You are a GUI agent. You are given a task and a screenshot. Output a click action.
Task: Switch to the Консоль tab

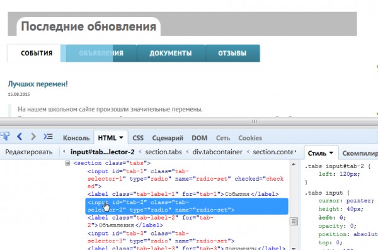pyautogui.click(x=76, y=138)
